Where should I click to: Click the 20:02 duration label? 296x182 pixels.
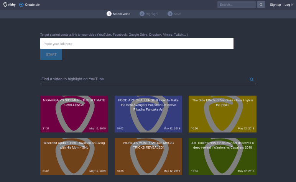coord(120,129)
